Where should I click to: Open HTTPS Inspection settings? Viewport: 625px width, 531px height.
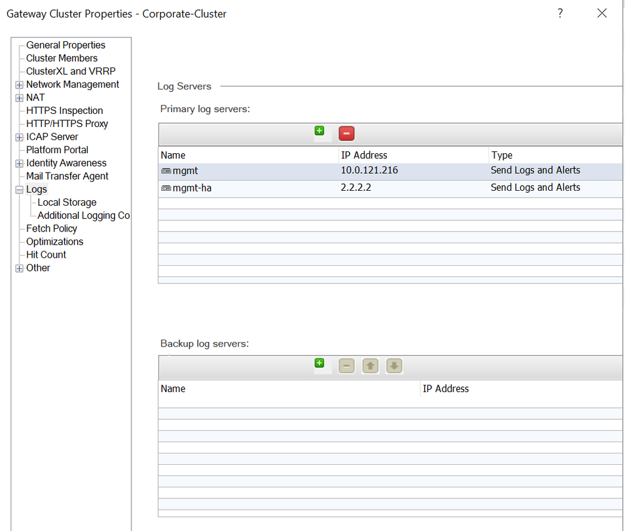pyautogui.click(x=64, y=111)
